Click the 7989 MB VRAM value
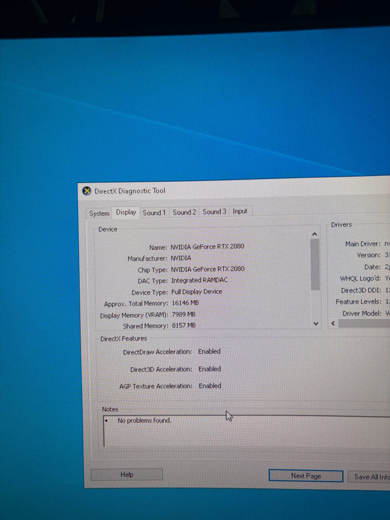This screenshot has height=520, width=390. 184,314
